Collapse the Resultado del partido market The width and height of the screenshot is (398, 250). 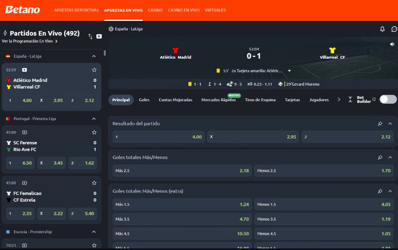click(390, 123)
